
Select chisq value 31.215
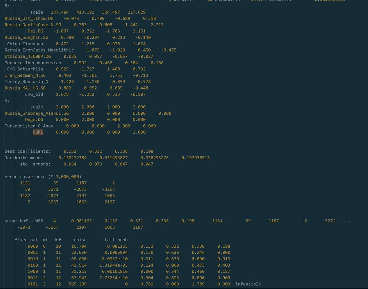[x=79, y=272]
